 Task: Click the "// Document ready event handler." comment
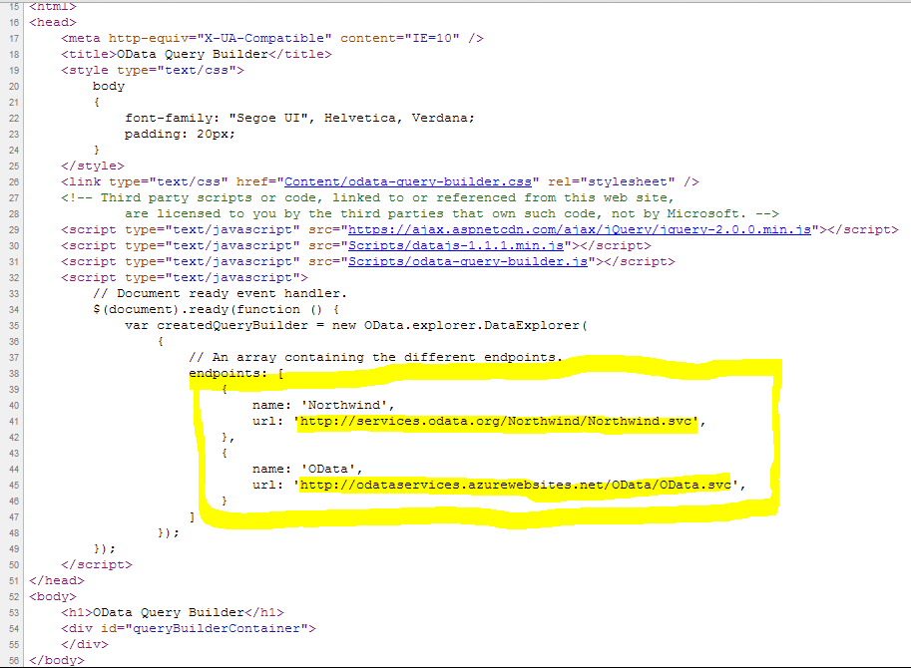tap(220, 294)
